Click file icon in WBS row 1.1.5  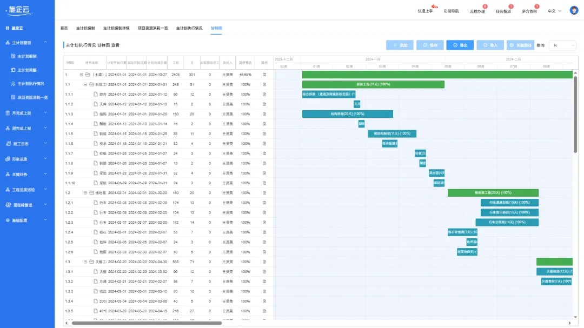(x=95, y=134)
